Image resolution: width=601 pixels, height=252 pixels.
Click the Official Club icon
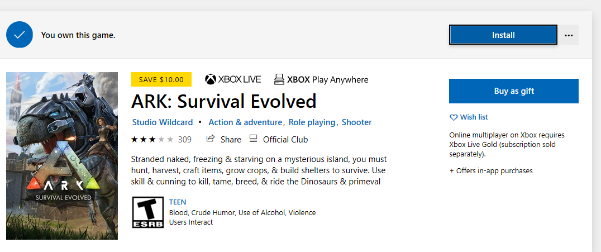click(x=253, y=139)
